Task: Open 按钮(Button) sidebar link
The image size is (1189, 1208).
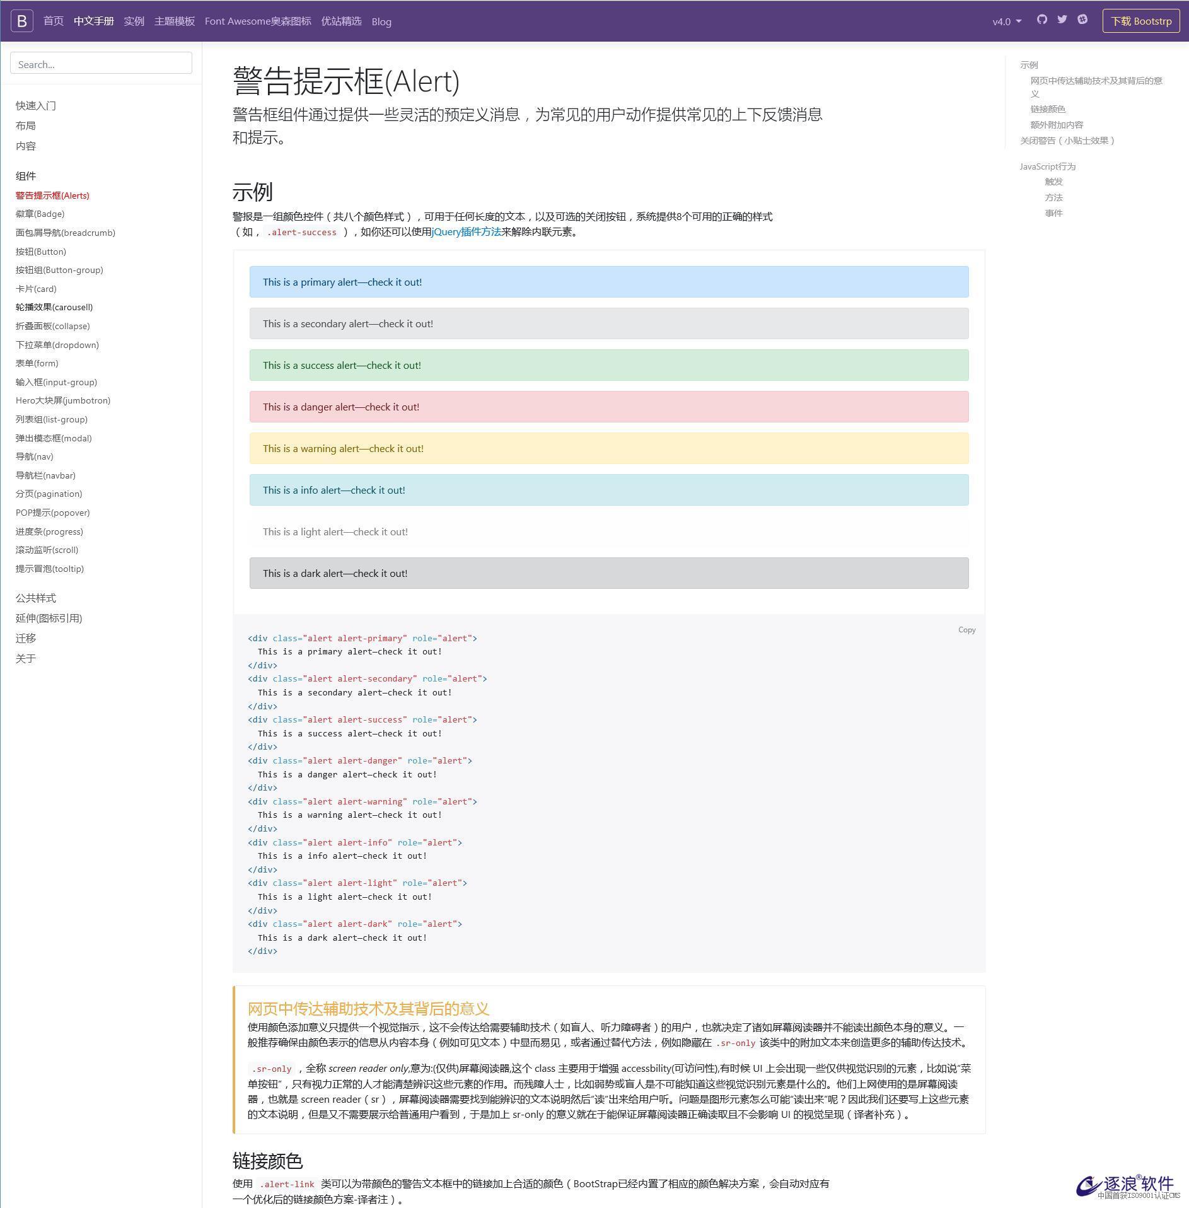Action: click(x=41, y=252)
